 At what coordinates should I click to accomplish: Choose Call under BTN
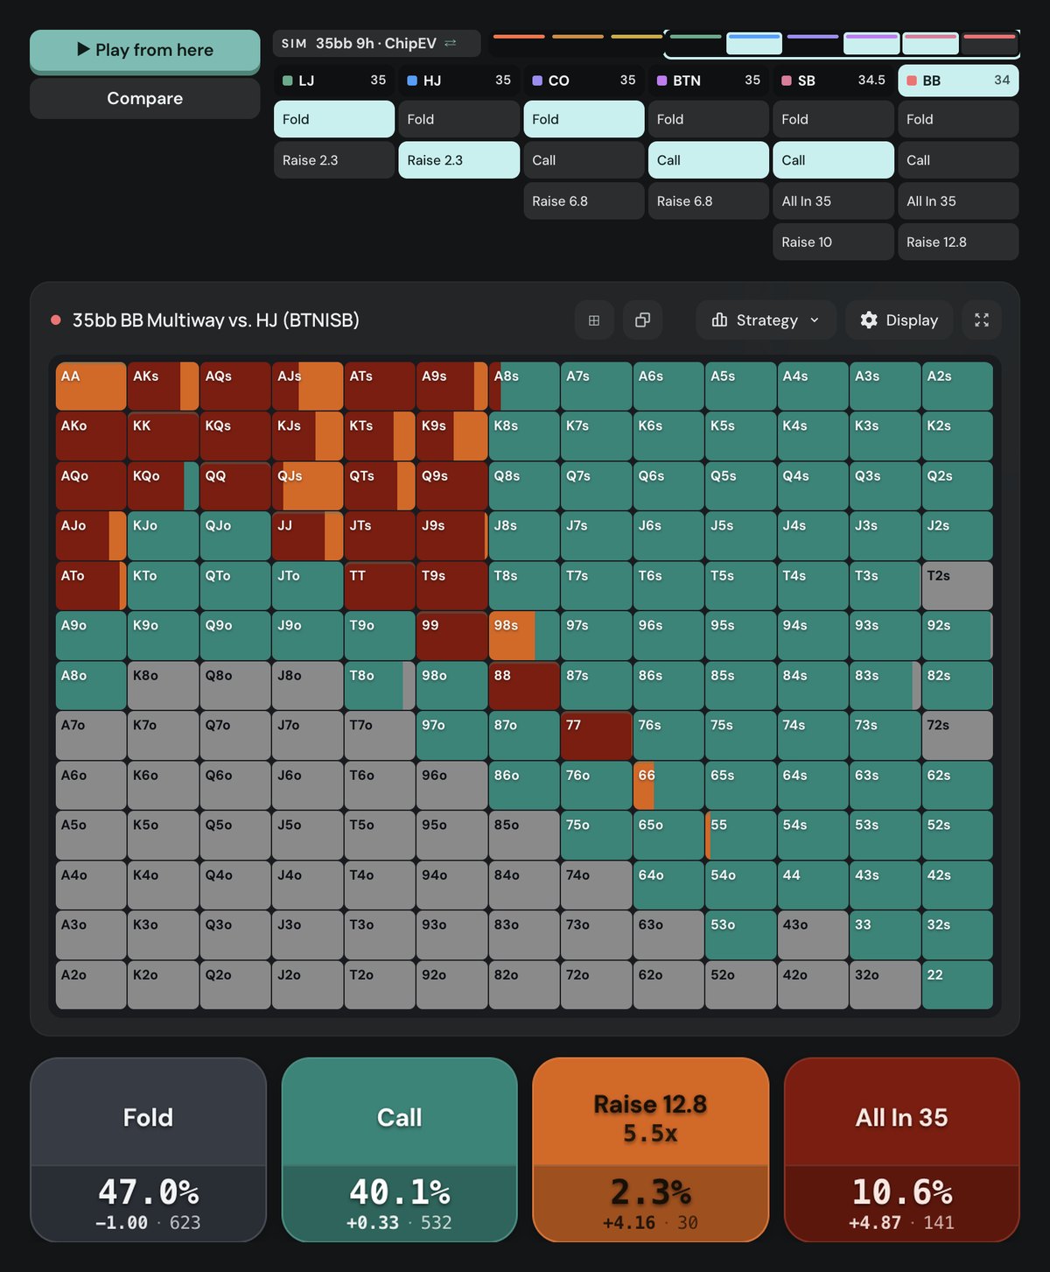(709, 160)
